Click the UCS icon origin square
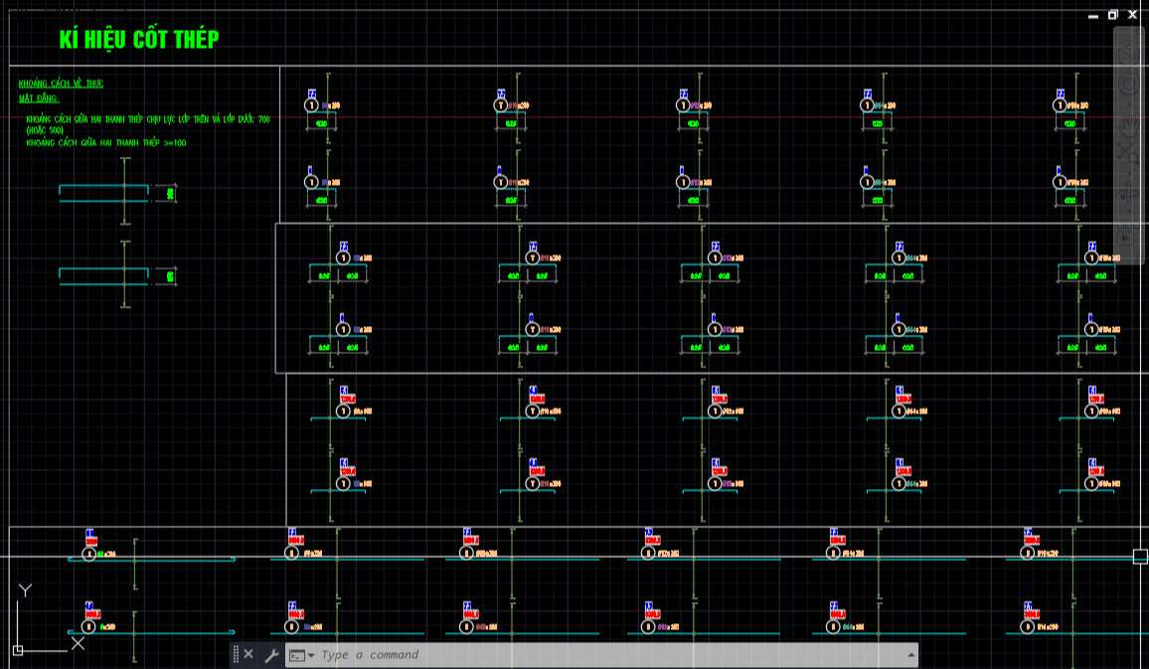This screenshot has width=1149, height=669. pos(18,650)
